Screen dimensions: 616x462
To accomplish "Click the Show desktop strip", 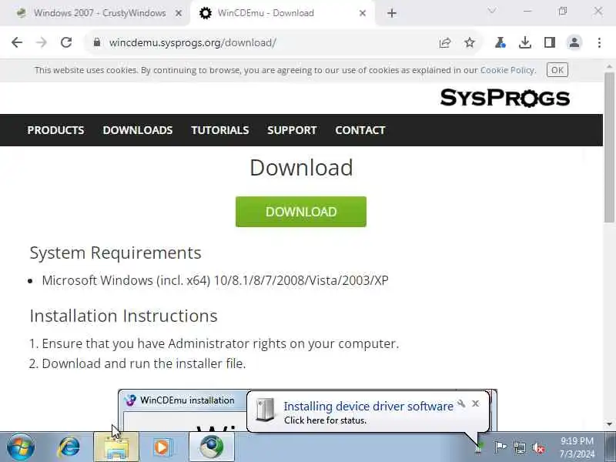I will tap(611, 447).
